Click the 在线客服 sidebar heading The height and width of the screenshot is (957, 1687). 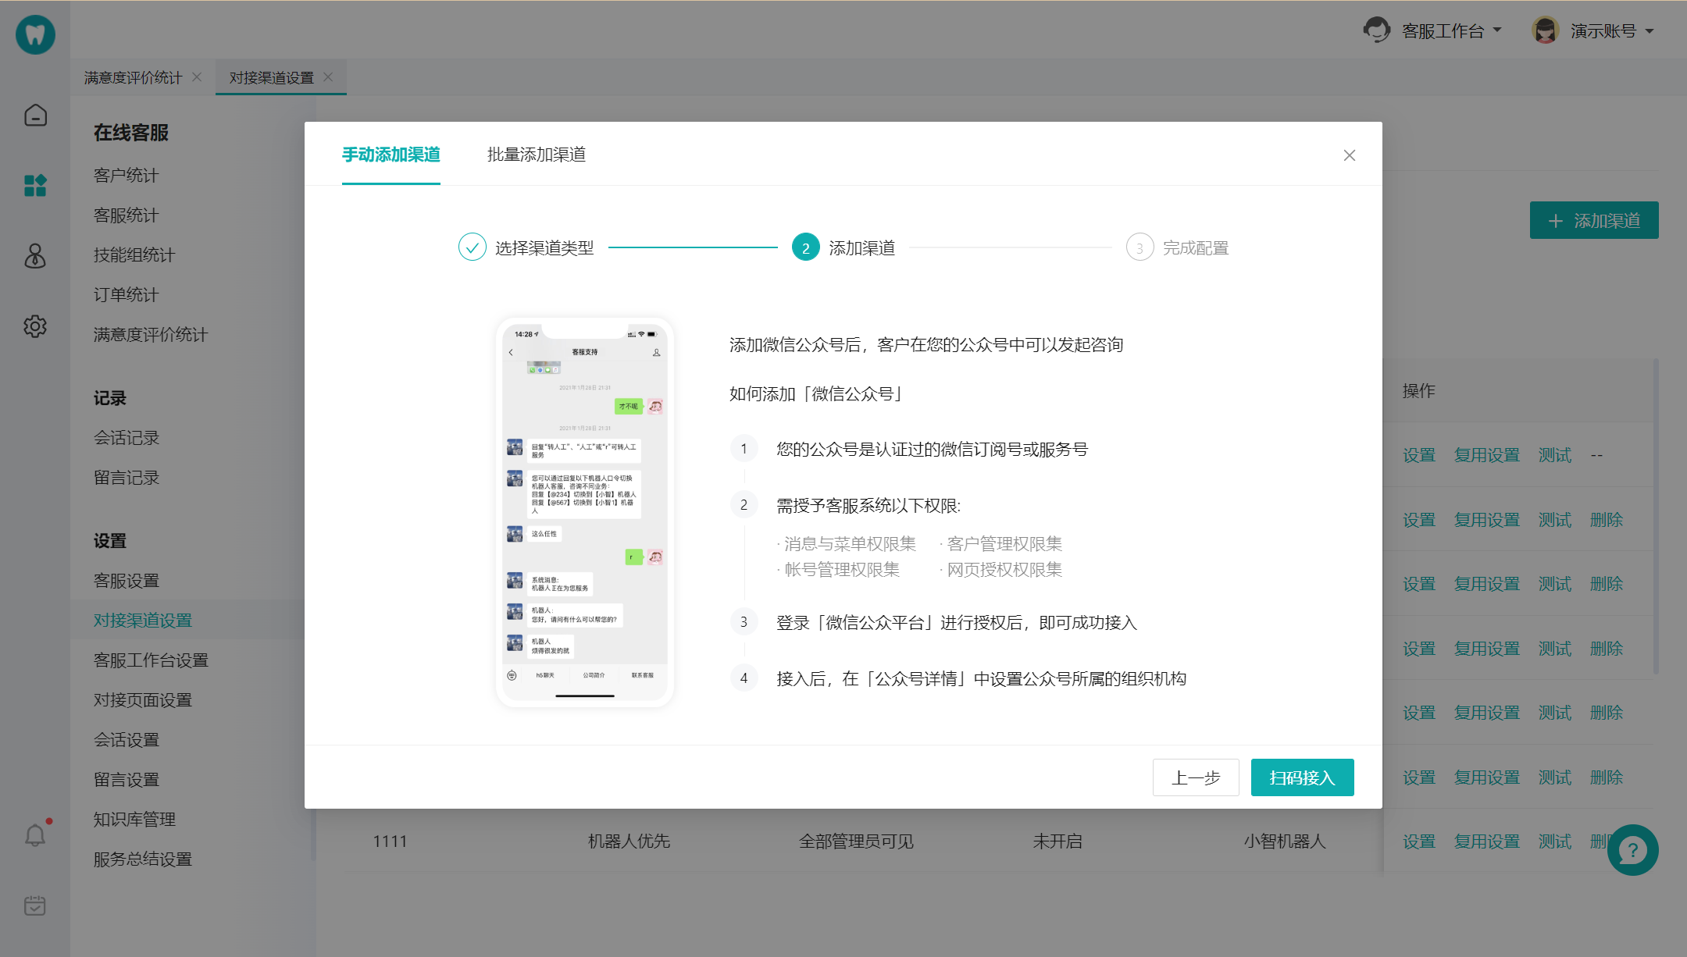click(x=131, y=133)
